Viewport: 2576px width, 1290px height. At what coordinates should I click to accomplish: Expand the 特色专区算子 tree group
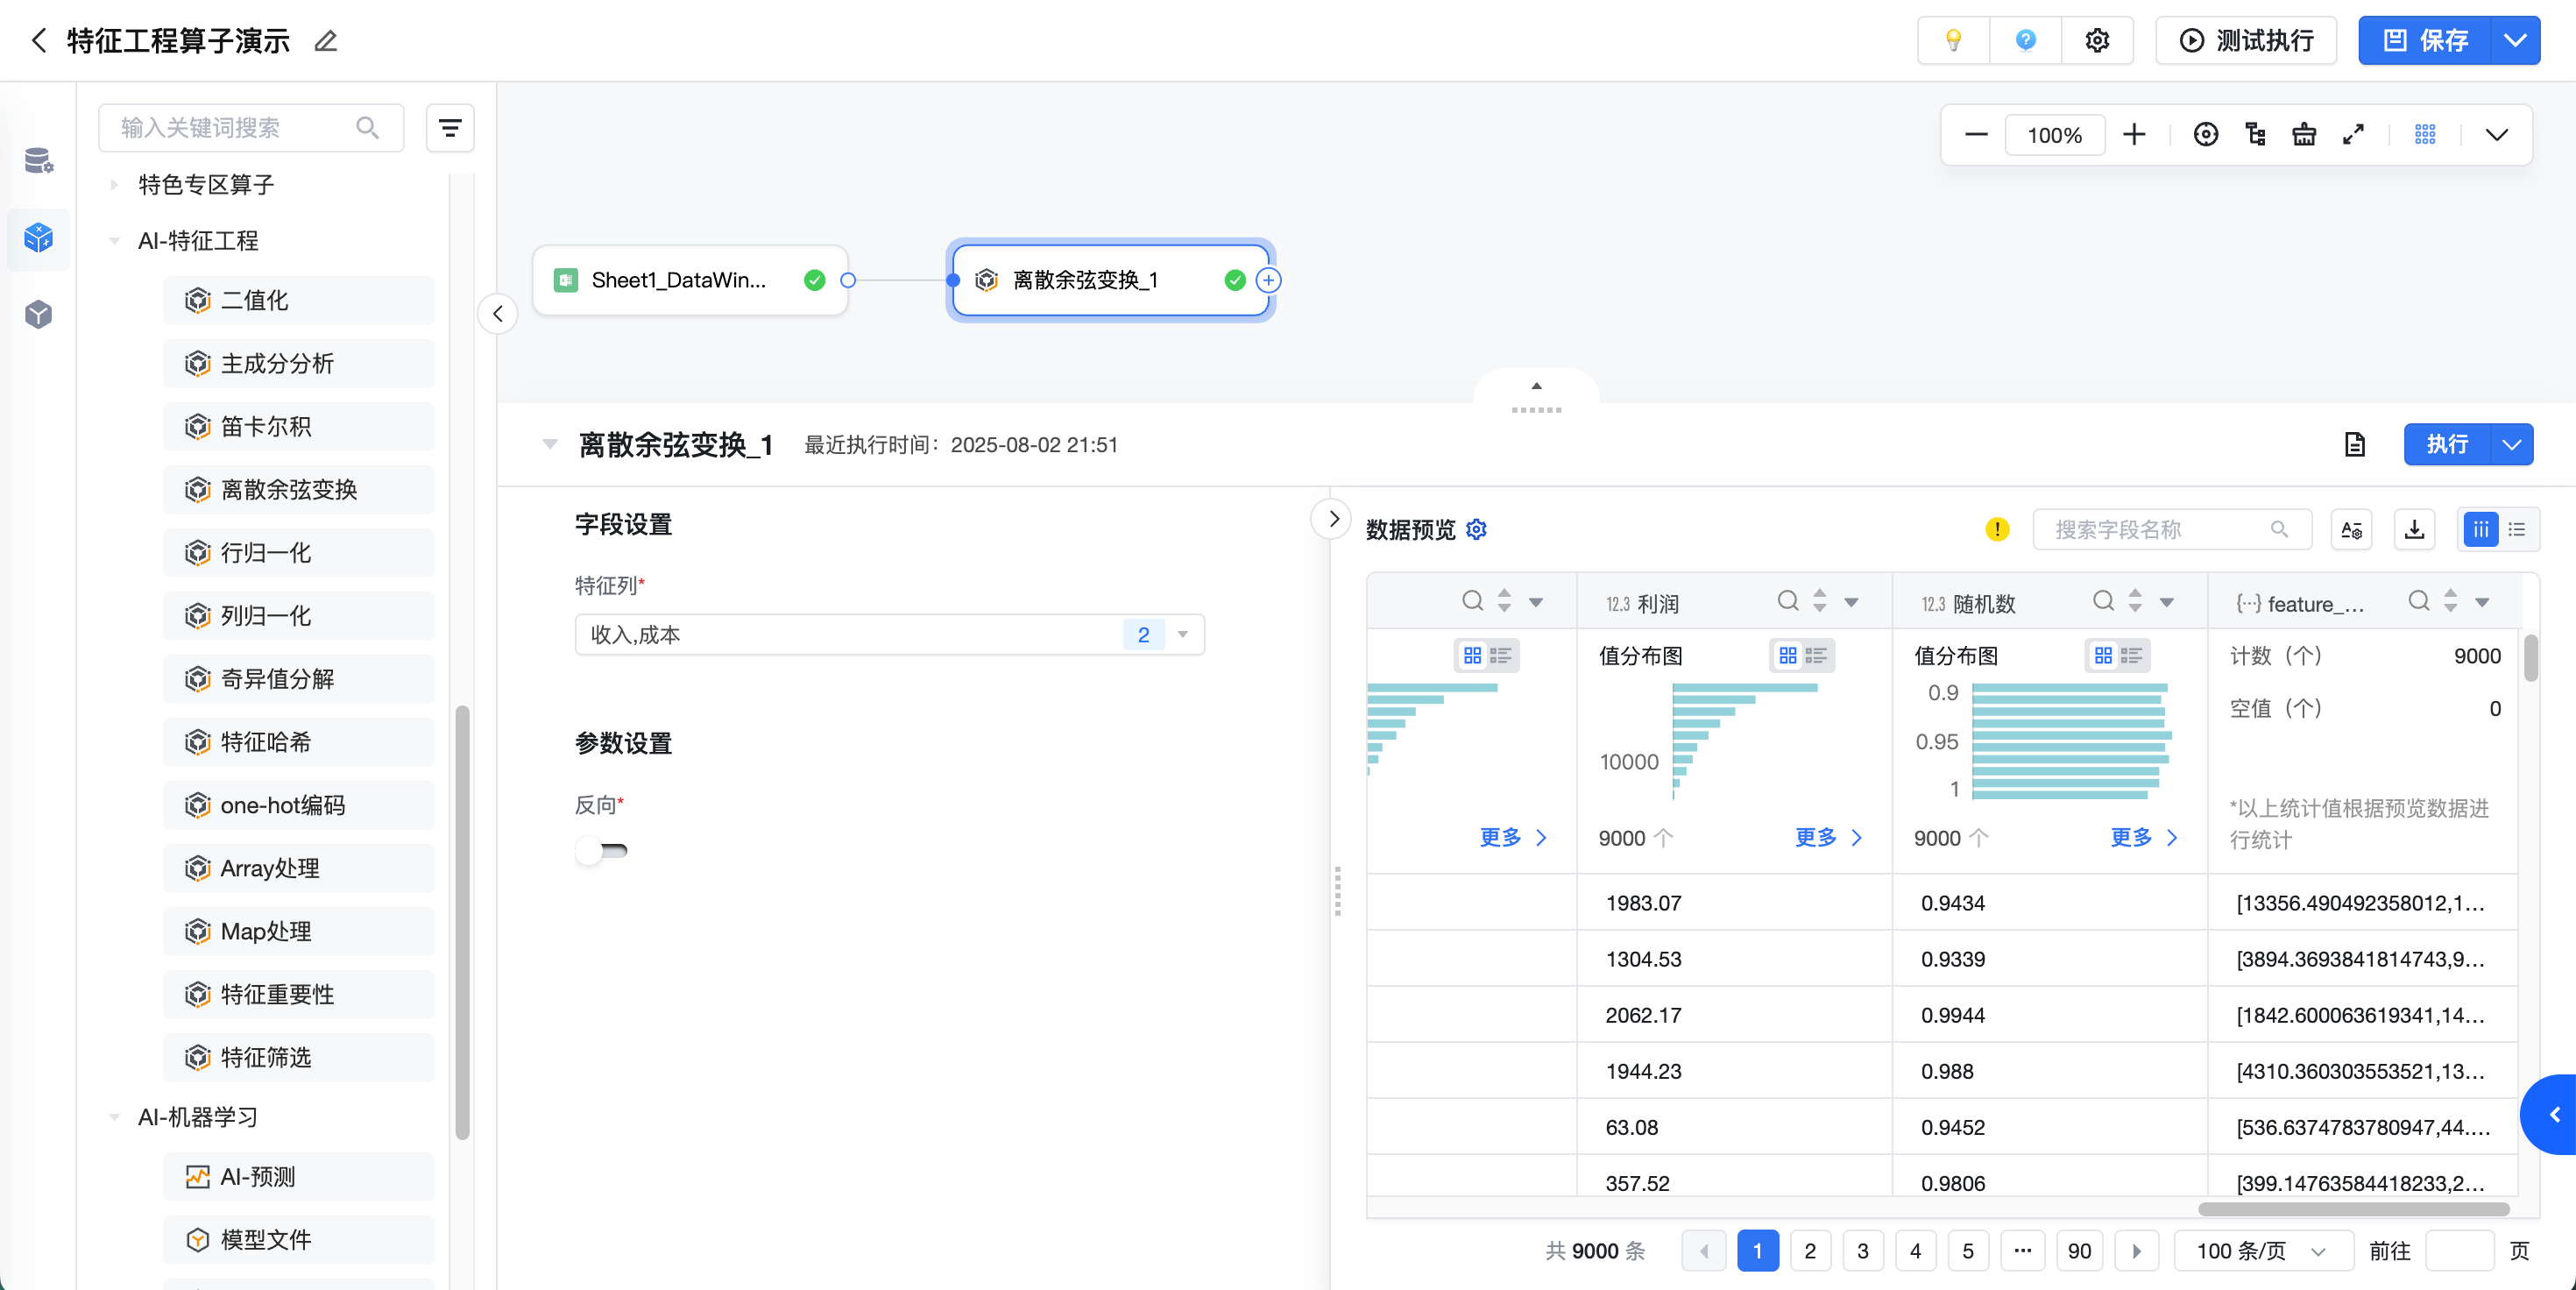tap(115, 184)
